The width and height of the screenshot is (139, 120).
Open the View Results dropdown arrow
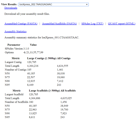87,4
